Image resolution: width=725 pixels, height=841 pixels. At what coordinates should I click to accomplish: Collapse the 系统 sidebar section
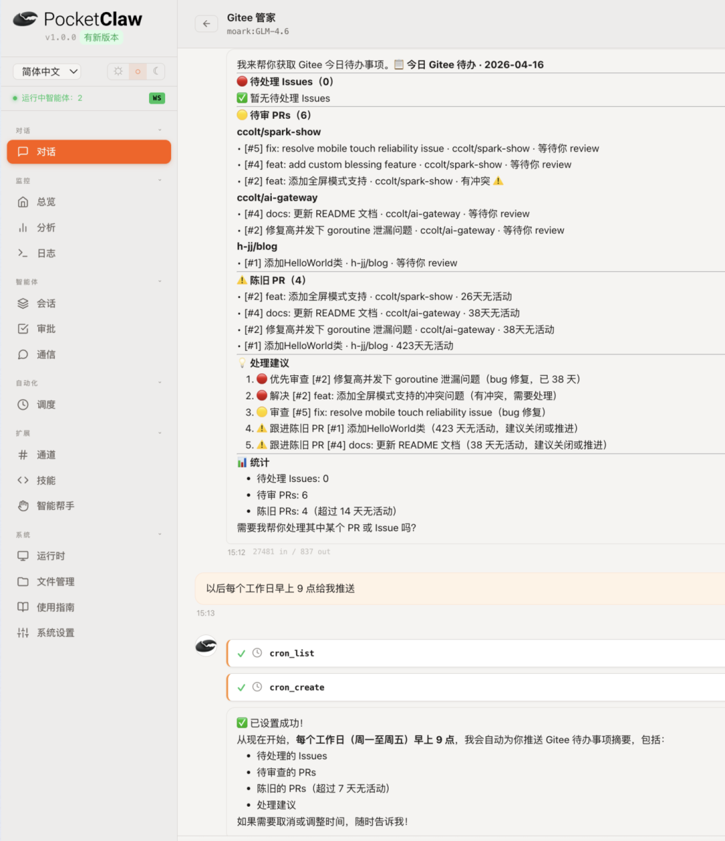pyautogui.click(x=160, y=535)
